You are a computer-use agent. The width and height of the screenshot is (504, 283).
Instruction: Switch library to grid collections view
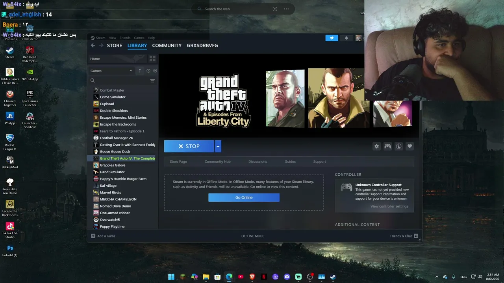(x=152, y=59)
